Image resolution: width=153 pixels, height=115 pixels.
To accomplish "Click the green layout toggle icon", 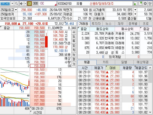I will pos(135,4).
